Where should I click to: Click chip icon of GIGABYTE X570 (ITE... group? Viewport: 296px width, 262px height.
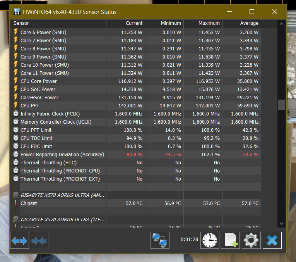click(16, 219)
